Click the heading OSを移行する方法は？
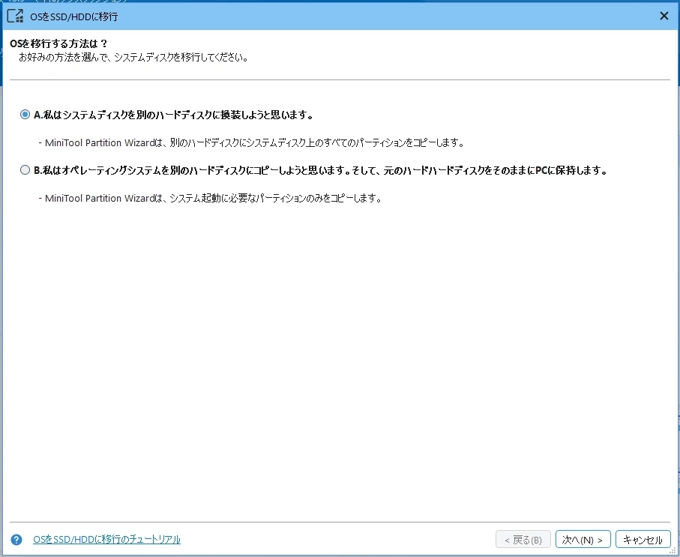The image size is (680, 557). click(58, 43)
